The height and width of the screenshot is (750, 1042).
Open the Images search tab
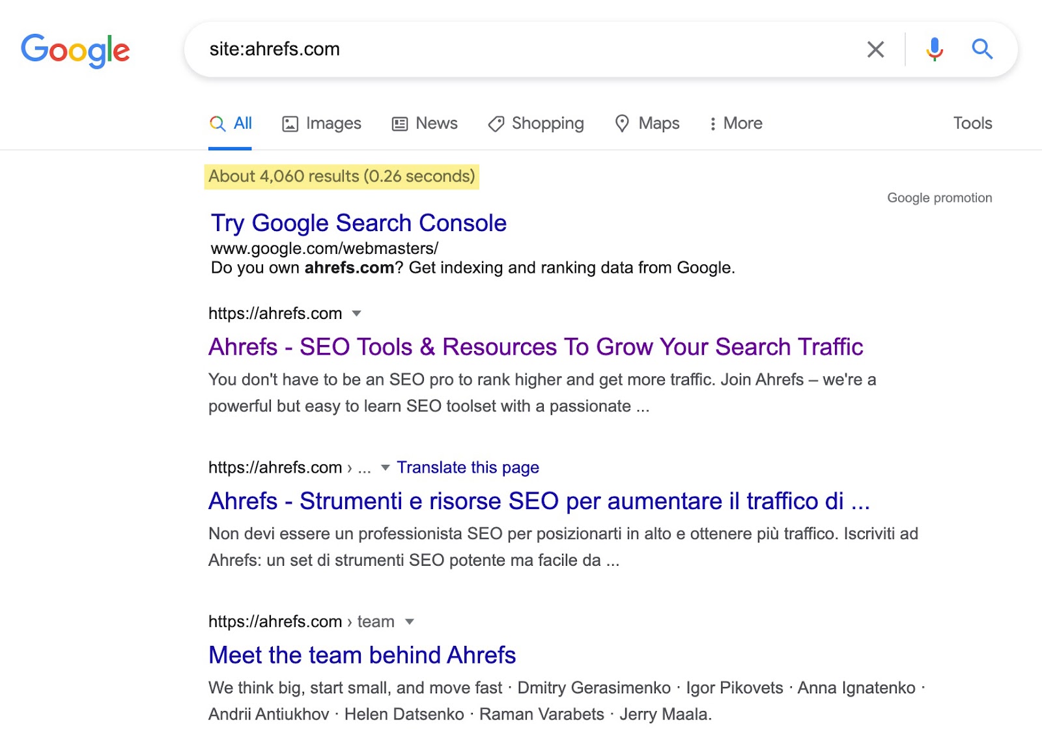click(x=322, y=124)
